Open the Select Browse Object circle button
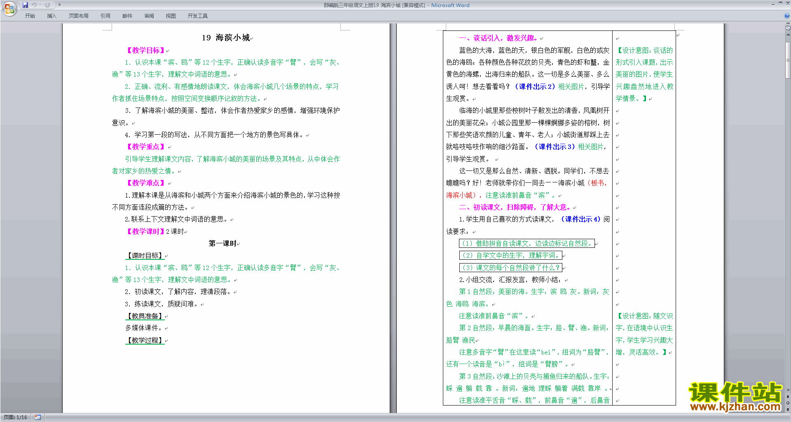Viewport: 791px width, 422px height. click(788, 403)
